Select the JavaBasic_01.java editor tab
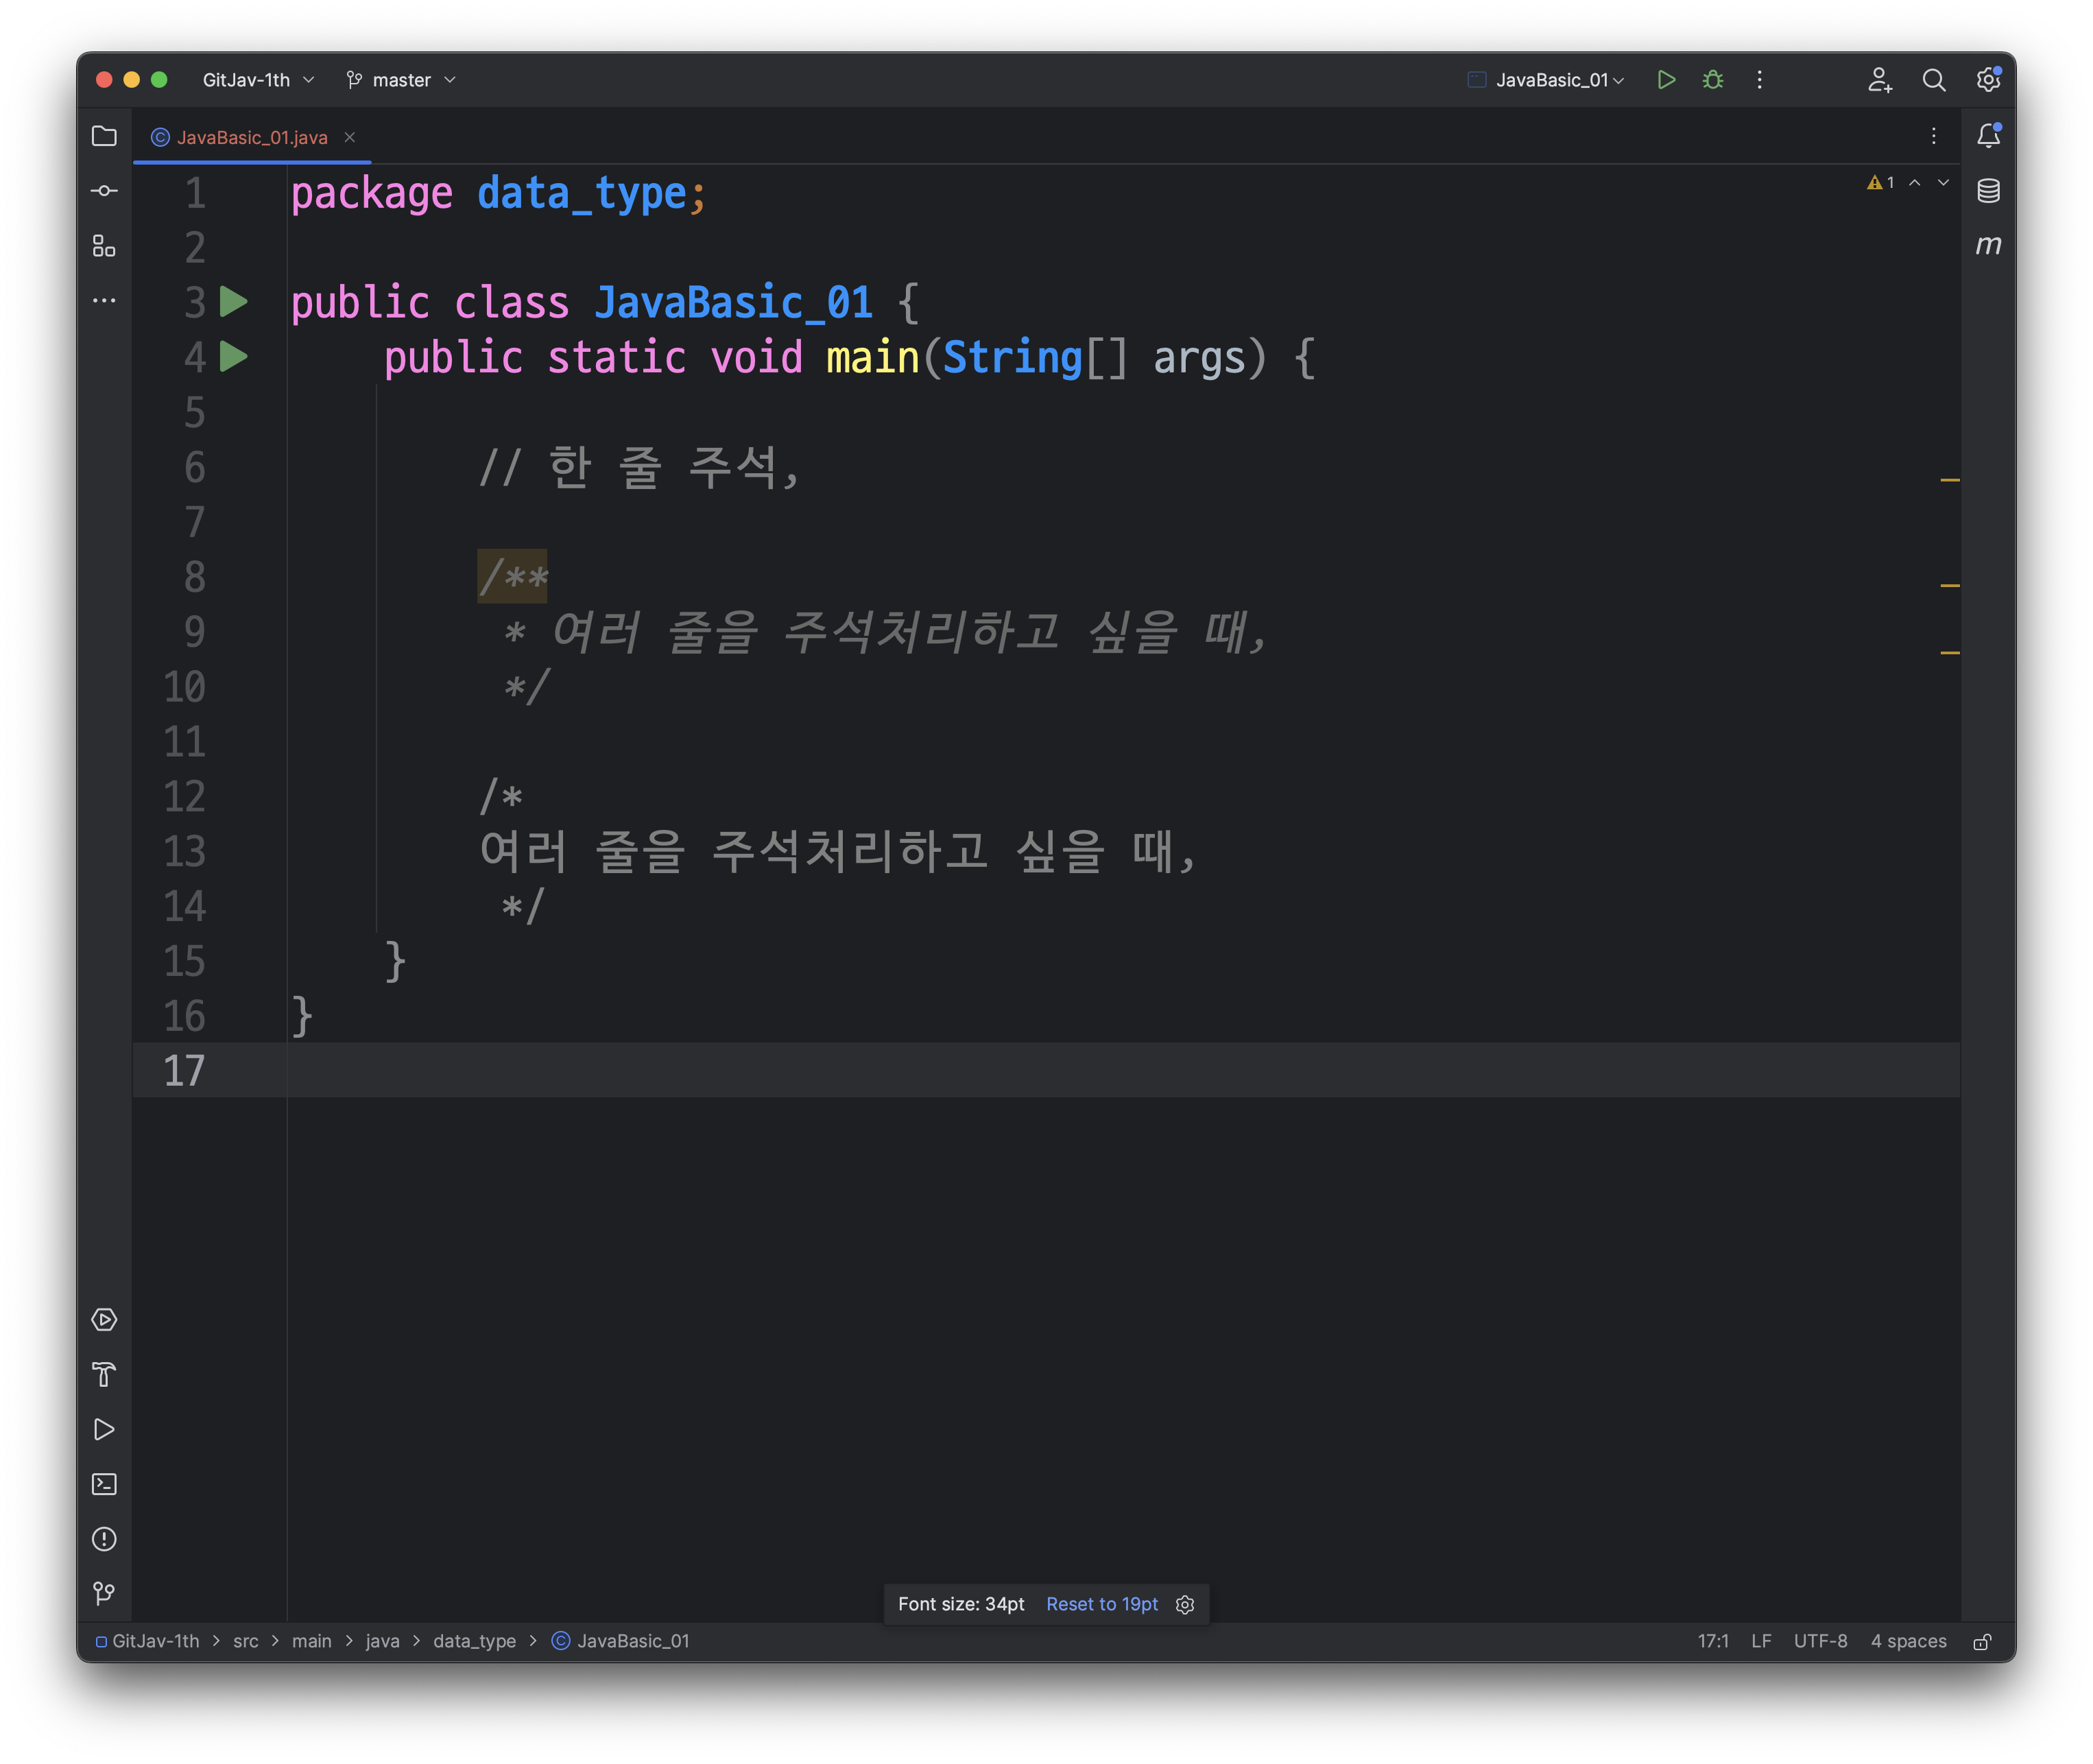The width and height of the screenshot is (2093, 1764). point(251,138)
